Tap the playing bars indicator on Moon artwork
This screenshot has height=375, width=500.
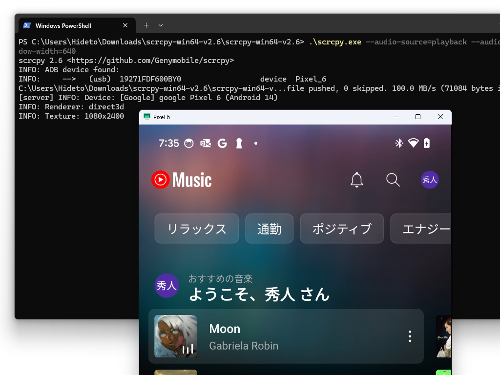coord(187,349)
